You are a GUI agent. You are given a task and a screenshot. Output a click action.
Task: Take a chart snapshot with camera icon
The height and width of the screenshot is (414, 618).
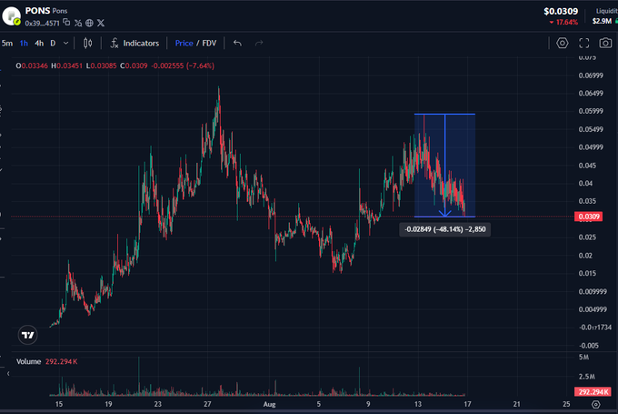[605, 43]
